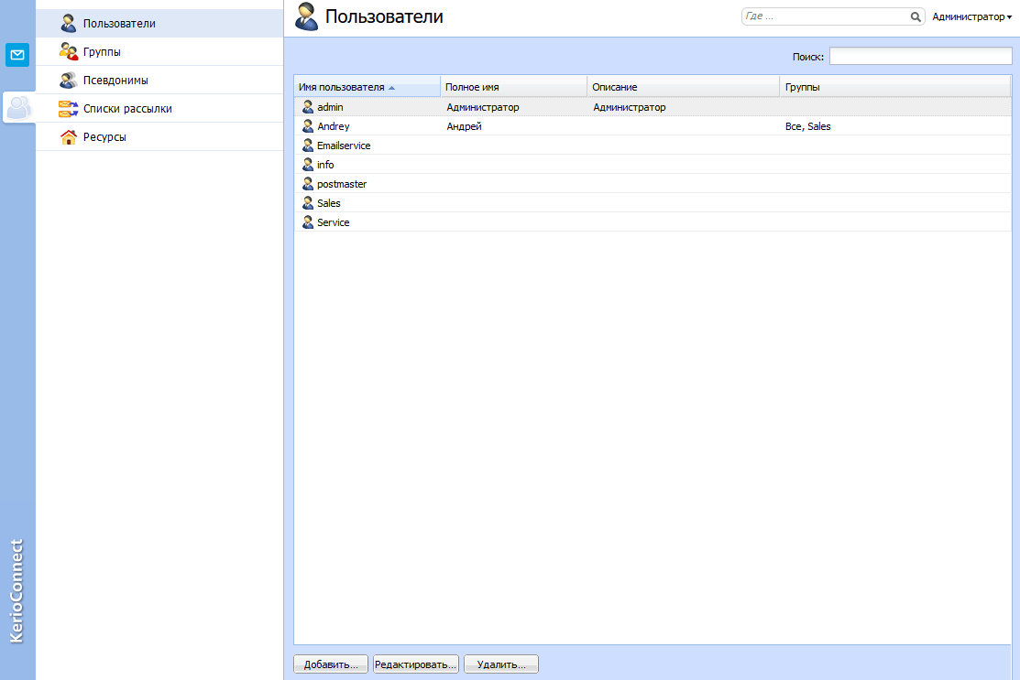Click the user icon beside Emailservice
The width and height of the screenshot is (1020, 680).
point(308,146)
